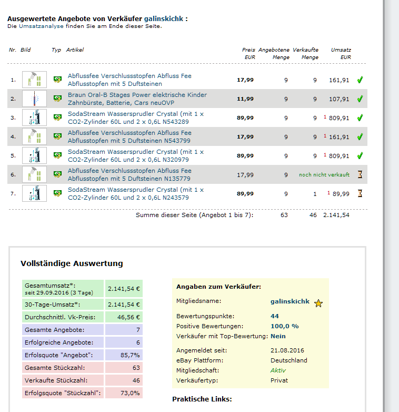Click the Angebotene Menge column header

[274, 53]
